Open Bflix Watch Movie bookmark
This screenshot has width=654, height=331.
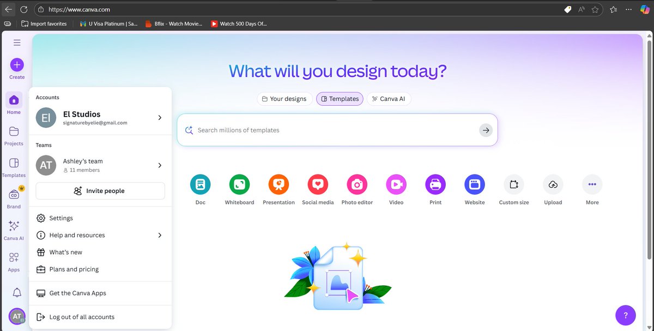173,23
